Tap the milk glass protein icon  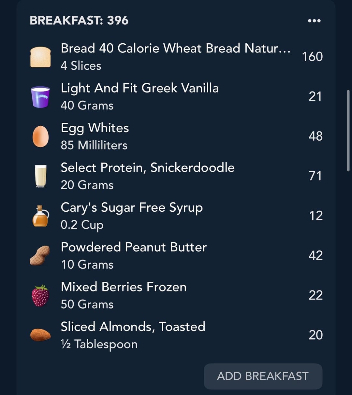40,176
